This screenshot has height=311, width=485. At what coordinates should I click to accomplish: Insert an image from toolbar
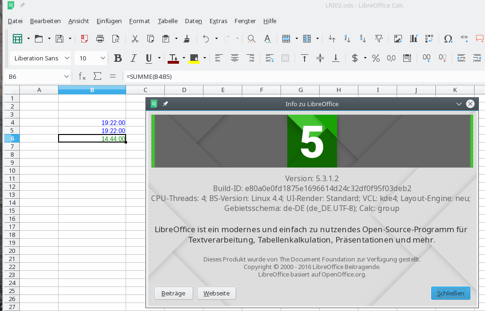(x=398, y=39)
